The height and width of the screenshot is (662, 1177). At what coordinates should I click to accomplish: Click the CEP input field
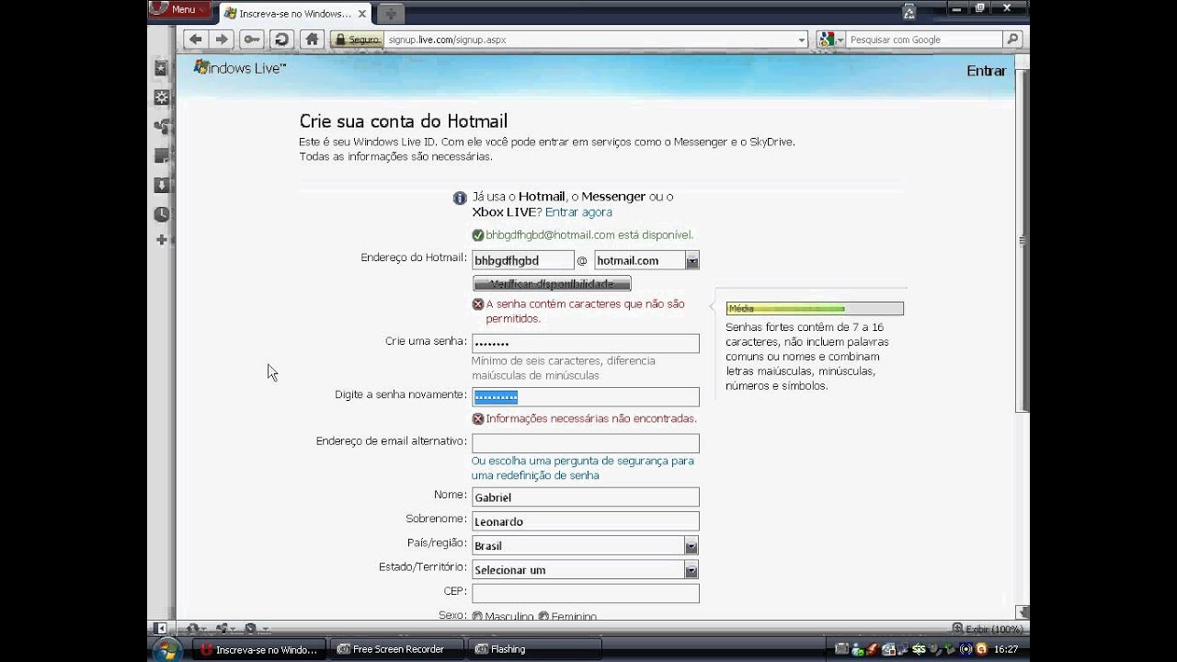pyautogui.click(x=586, y=593)
